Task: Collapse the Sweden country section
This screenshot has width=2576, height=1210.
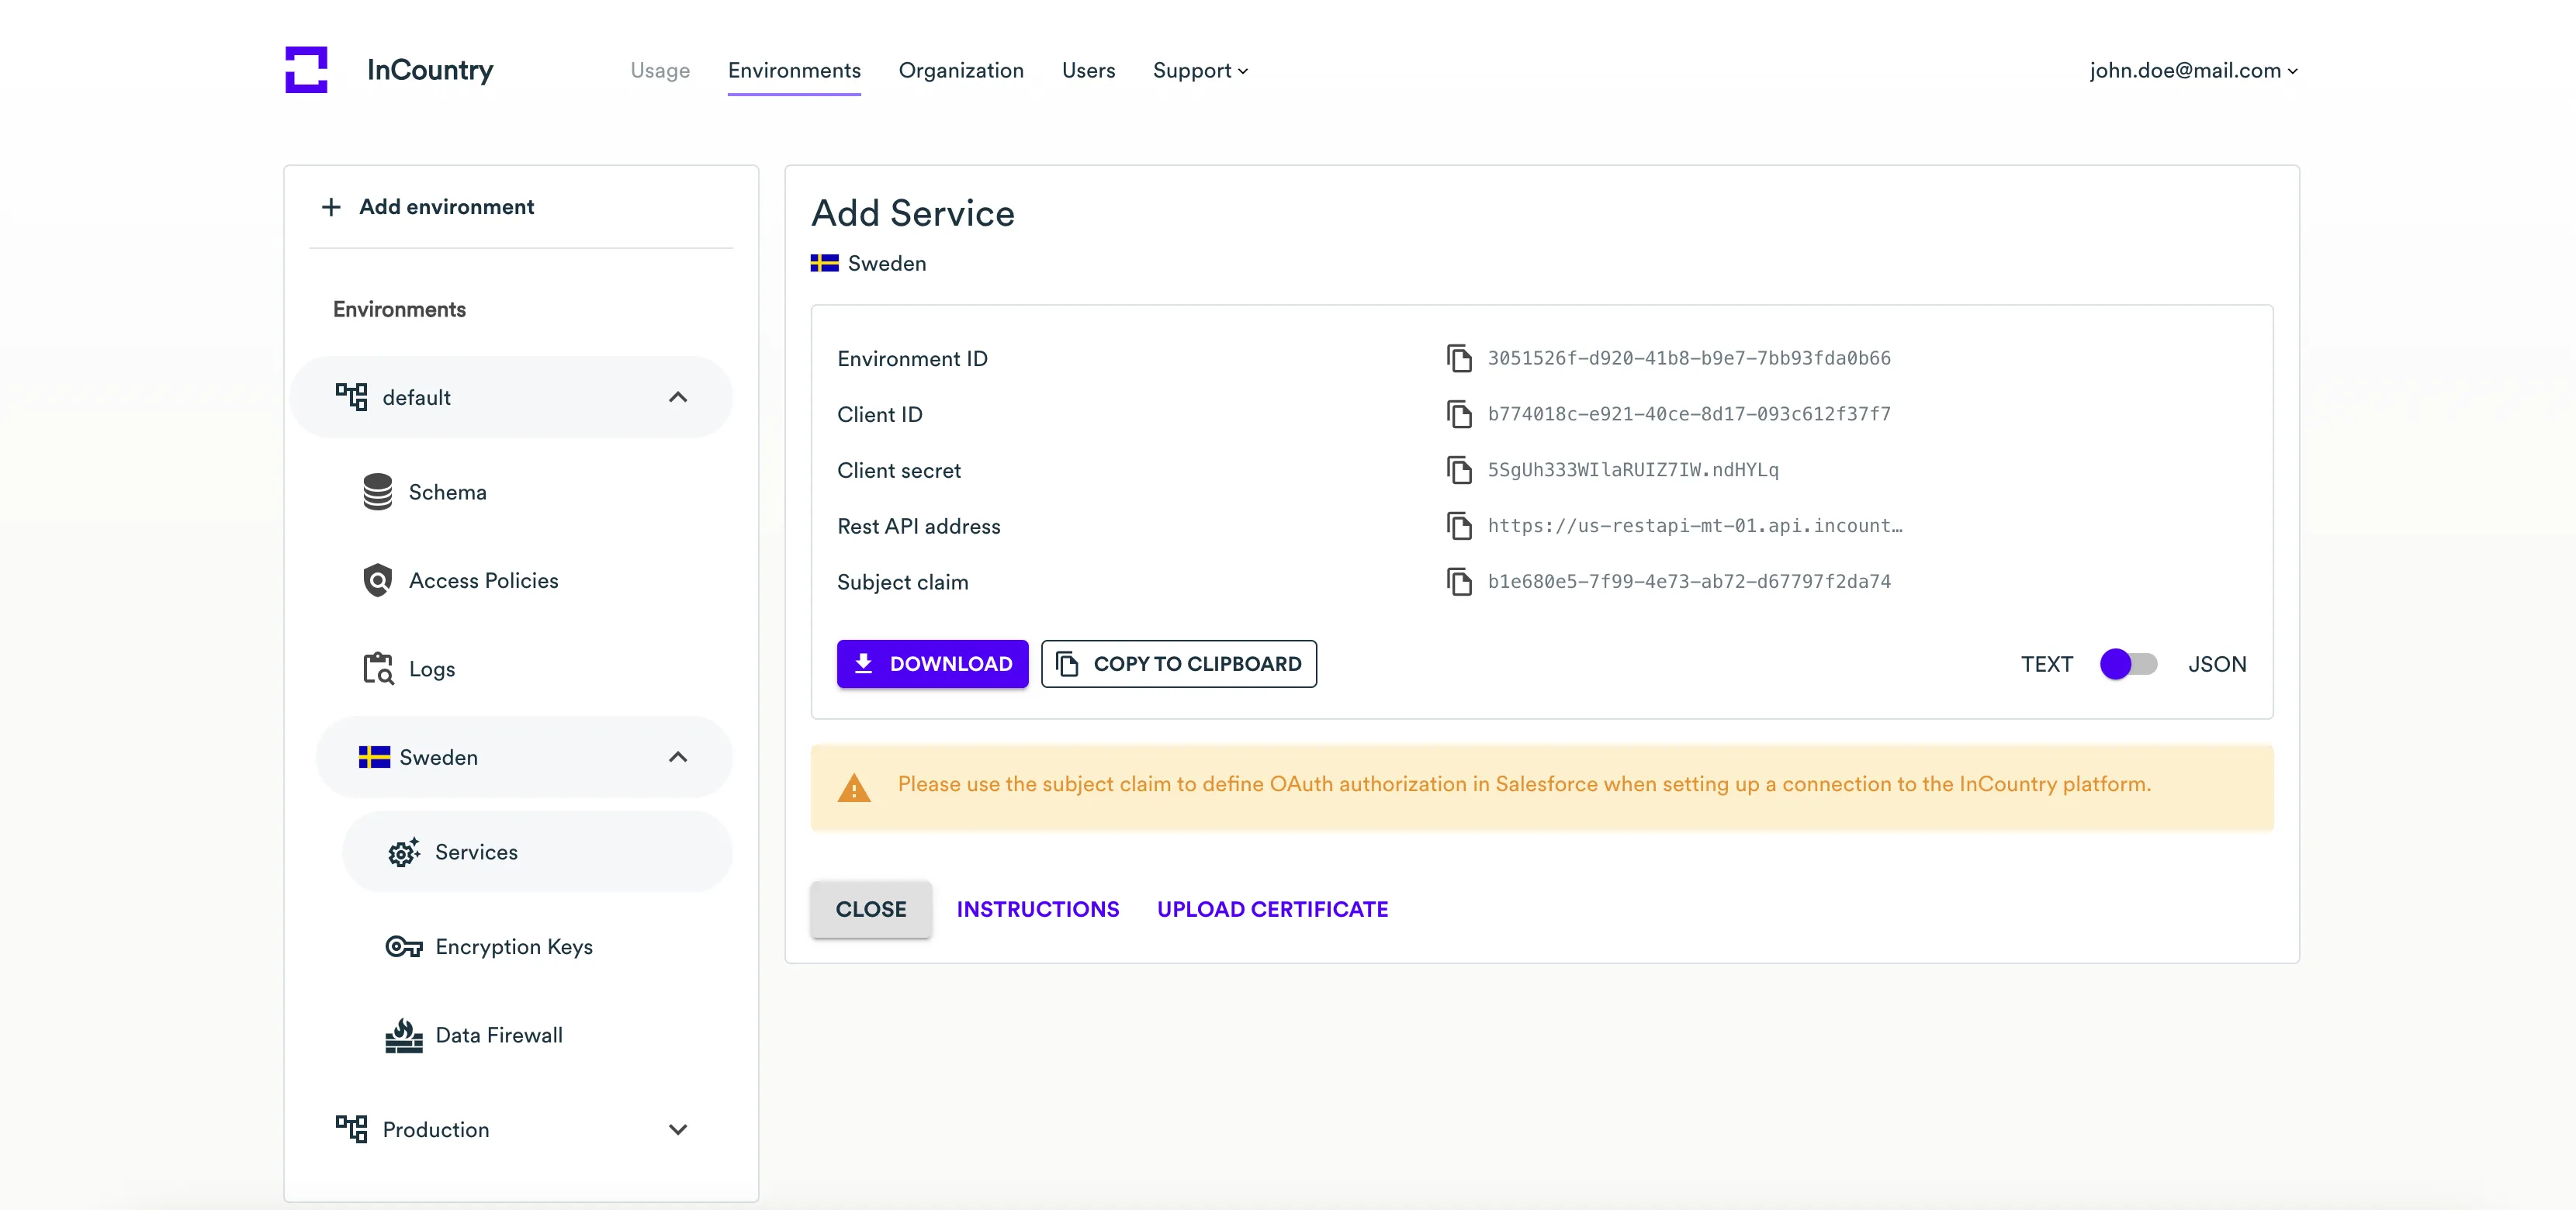Action: 677,757
